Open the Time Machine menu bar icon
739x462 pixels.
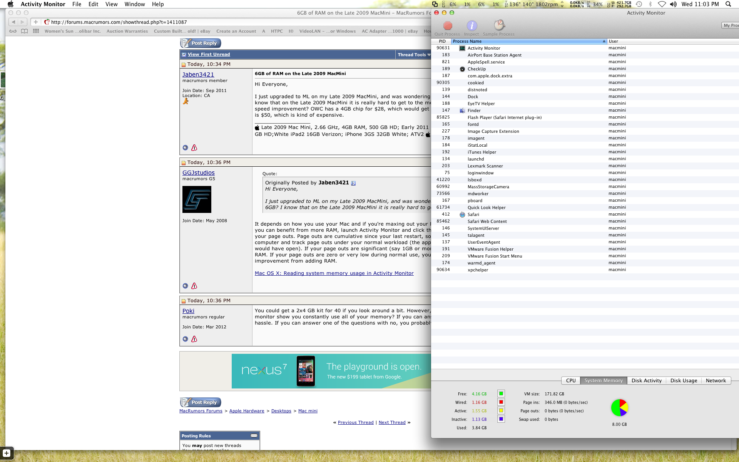pyautogui.click(x=639, y=4)
